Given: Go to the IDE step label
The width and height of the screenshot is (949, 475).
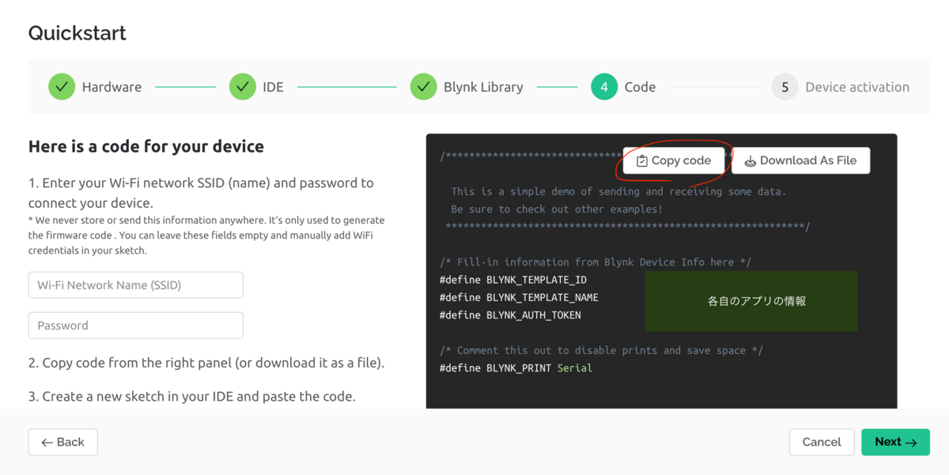Looking at the screenshot, I should coord(273,87).
